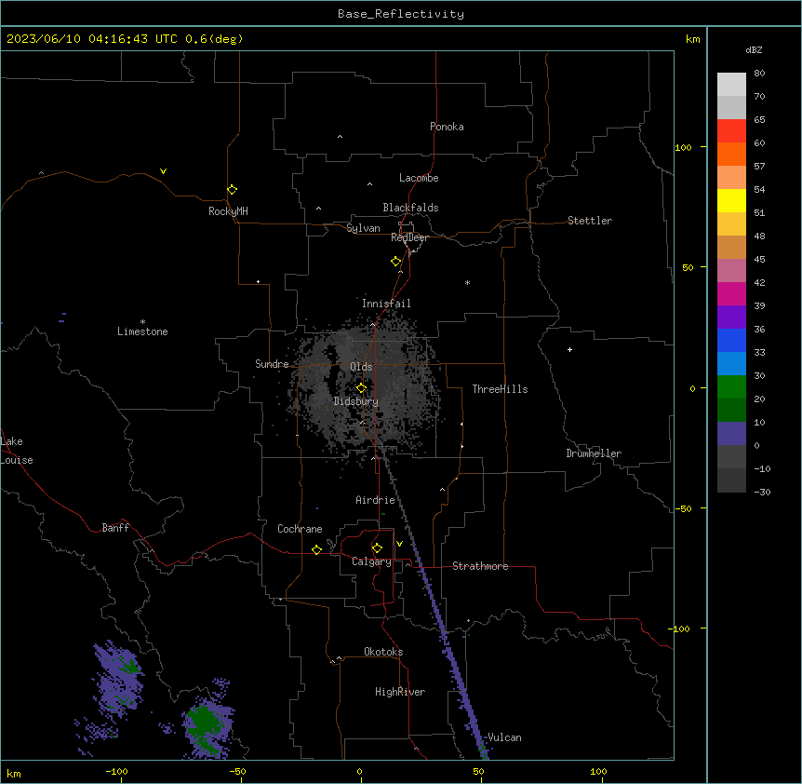Image resolution: width=802 pixels, height=784 pixels.
Task: Select the slate purple 0 dBZ swatch
Action: [x=731, y=434]
